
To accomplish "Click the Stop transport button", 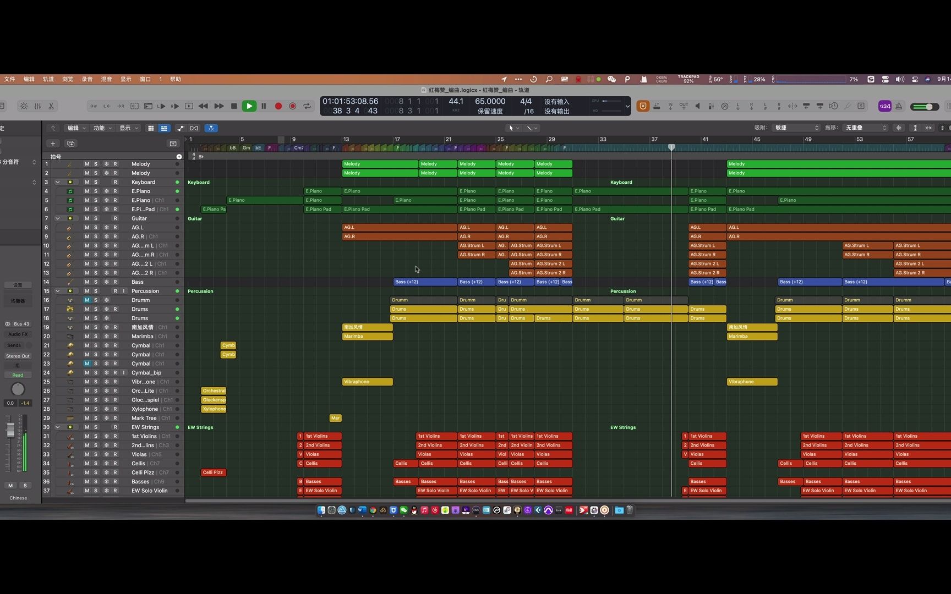I will [234, 106].
